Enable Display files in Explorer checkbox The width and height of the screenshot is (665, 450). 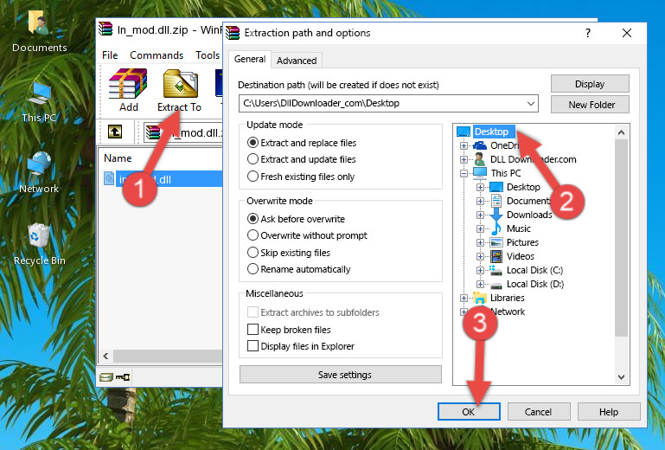253,346
